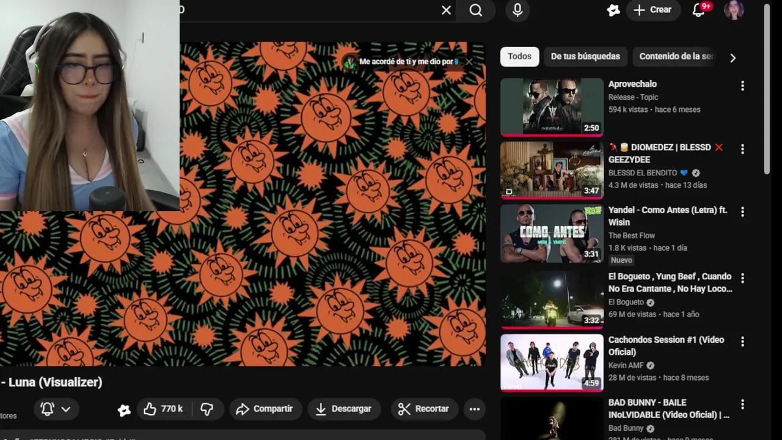Click the Compartir share button
The image size is (782, 440).
[265, 409]
